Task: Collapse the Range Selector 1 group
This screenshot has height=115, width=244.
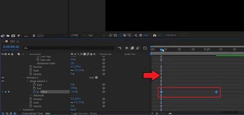Action: coord(27,81)
